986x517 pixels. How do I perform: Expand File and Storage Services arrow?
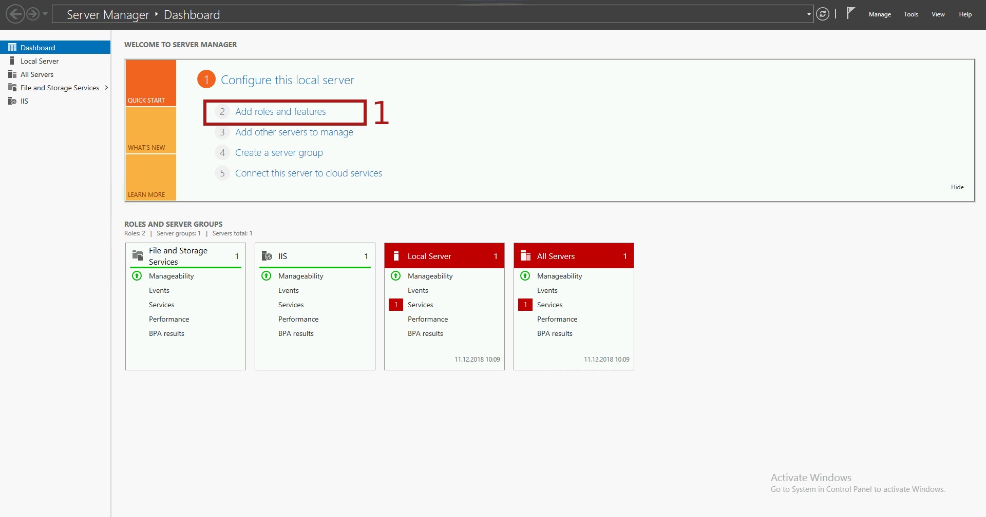[106, 88]
